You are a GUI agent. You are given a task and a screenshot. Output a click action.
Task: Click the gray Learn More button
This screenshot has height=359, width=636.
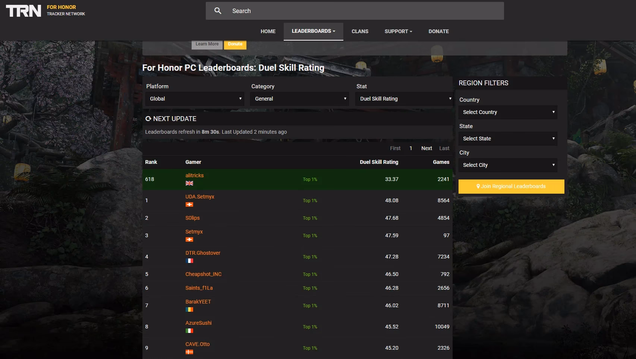click(x=207, y=44)
